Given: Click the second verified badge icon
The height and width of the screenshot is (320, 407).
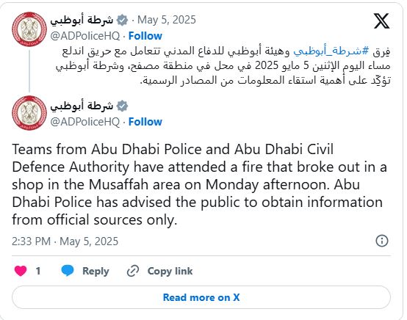Looking at the screenshot, I should [x=122, y=106].
